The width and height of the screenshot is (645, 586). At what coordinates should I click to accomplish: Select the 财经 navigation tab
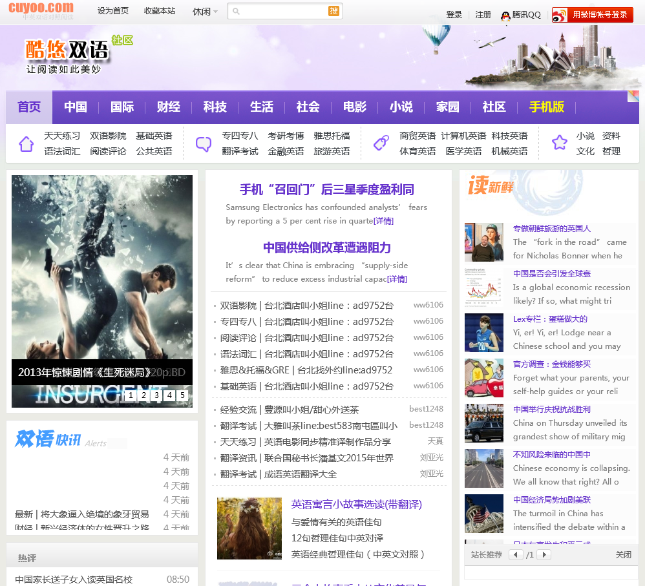point(168,107)
